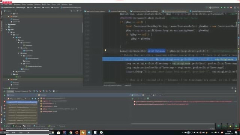240x135 pixels.
Task: Click the Locate target icon in Project panel header
Action: (71, 11)
